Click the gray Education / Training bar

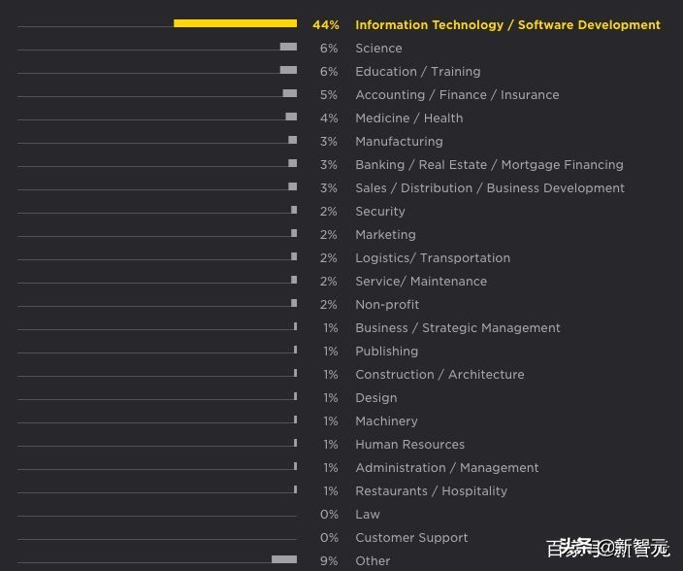click(288, 70)
